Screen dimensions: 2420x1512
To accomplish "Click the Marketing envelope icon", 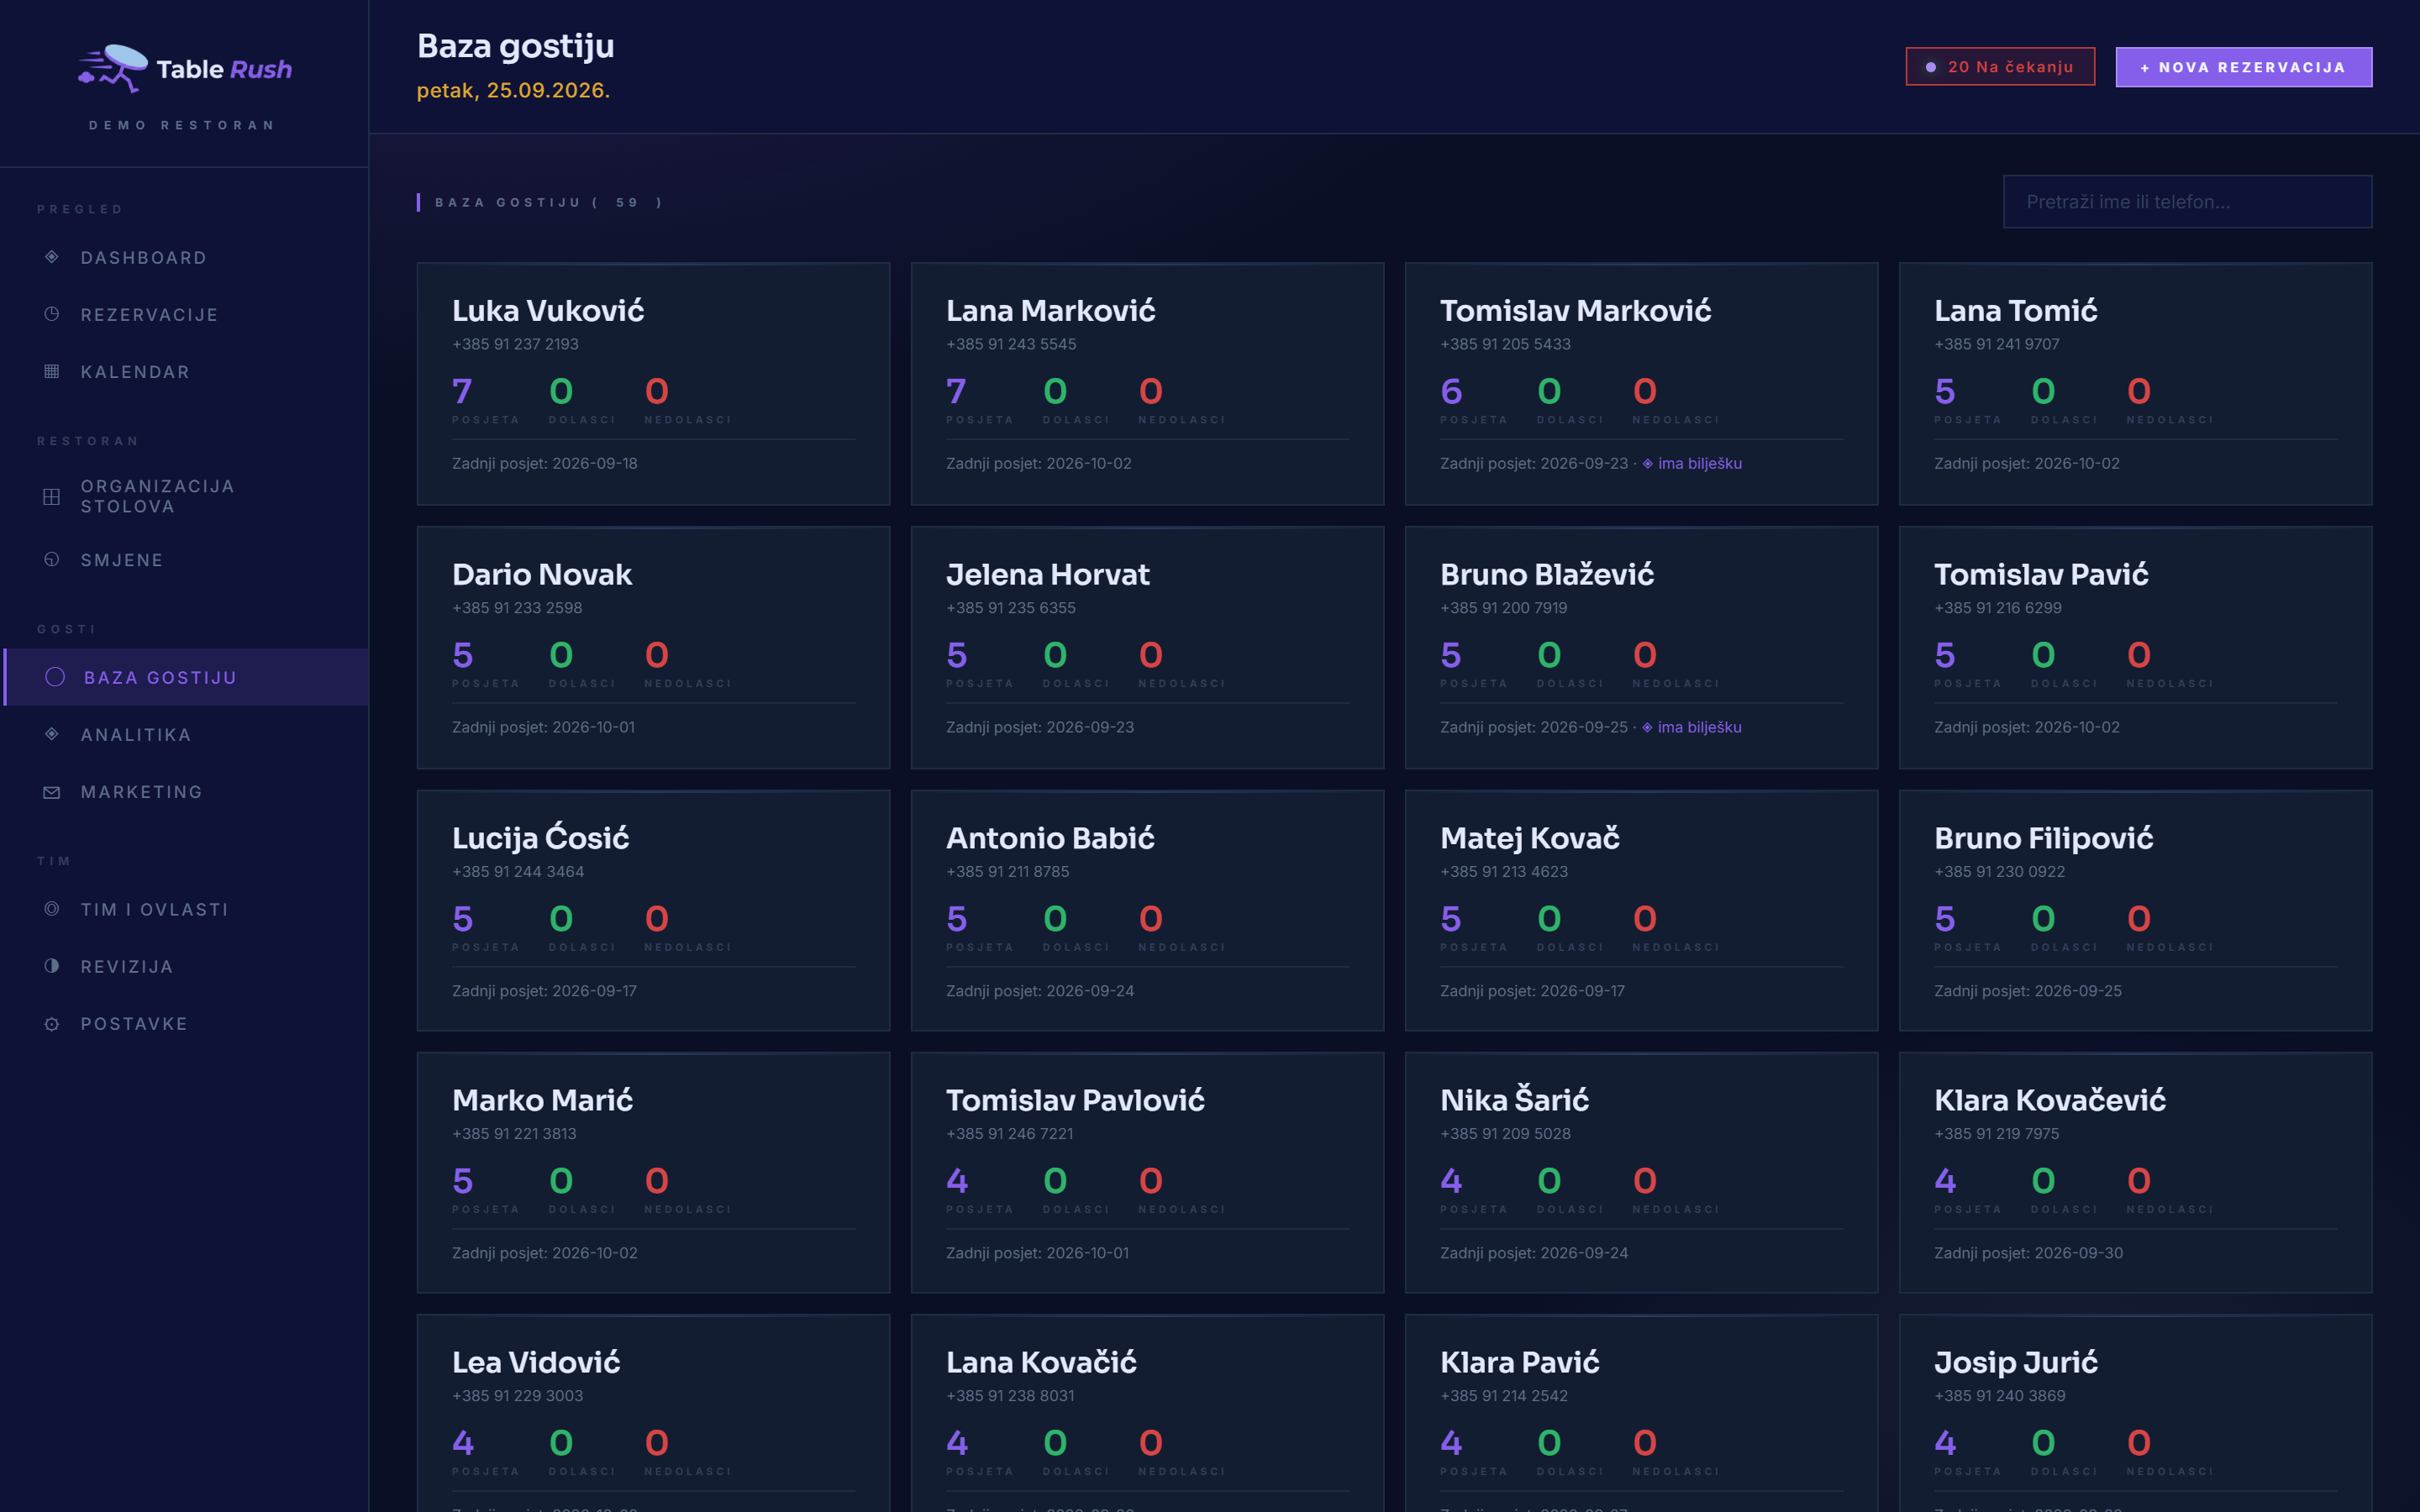I will [x=52, y=792].
